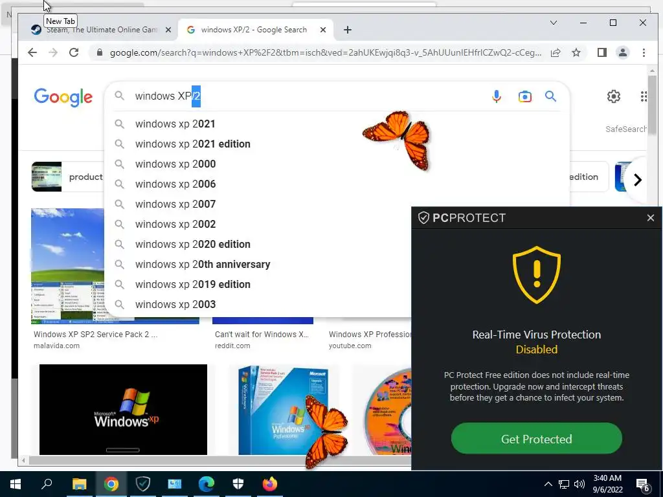Open the Windows XP SP2 desktop image
This screenshot has width=663, height=497.
click(67, 266)
